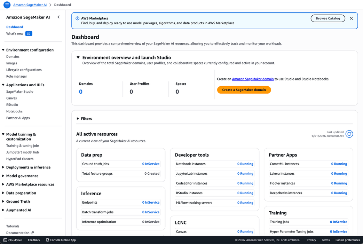Viewport: 363px width, 244px height.
Task: Open Role manager
Action: point(17,76)
